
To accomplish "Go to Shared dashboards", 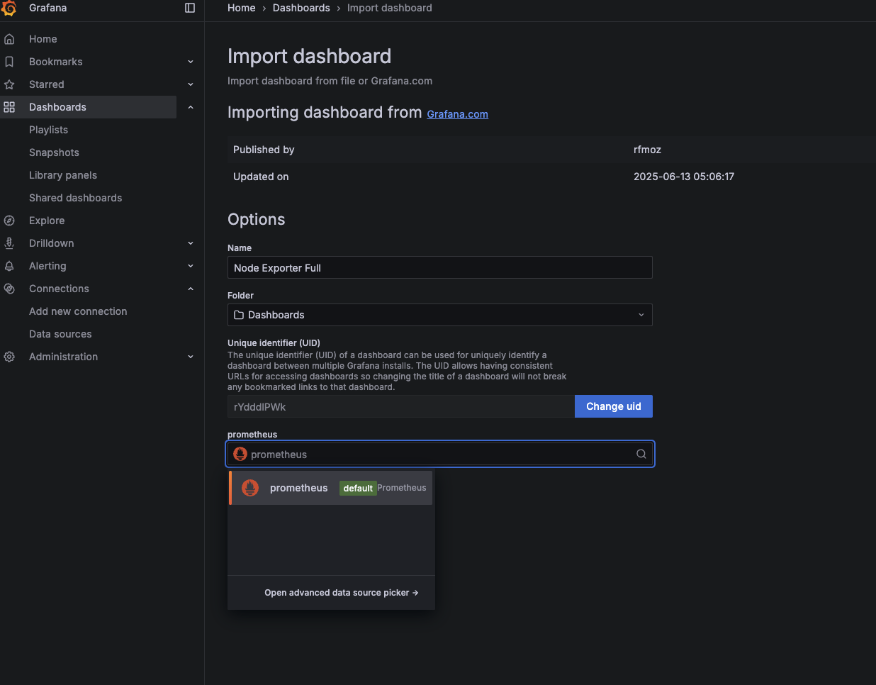I will pyautogui.click(x=76, y=198).
